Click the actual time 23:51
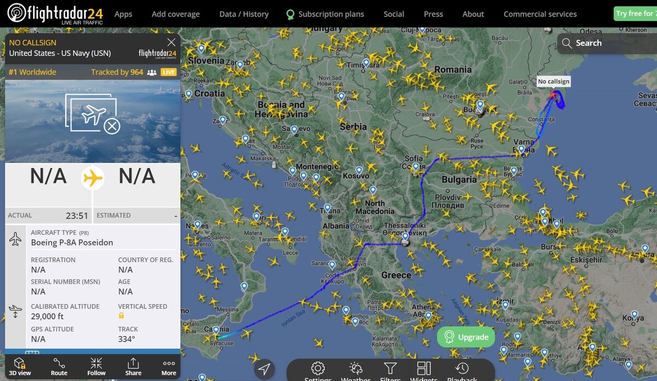The image size is (657, 381). [77, 215]
